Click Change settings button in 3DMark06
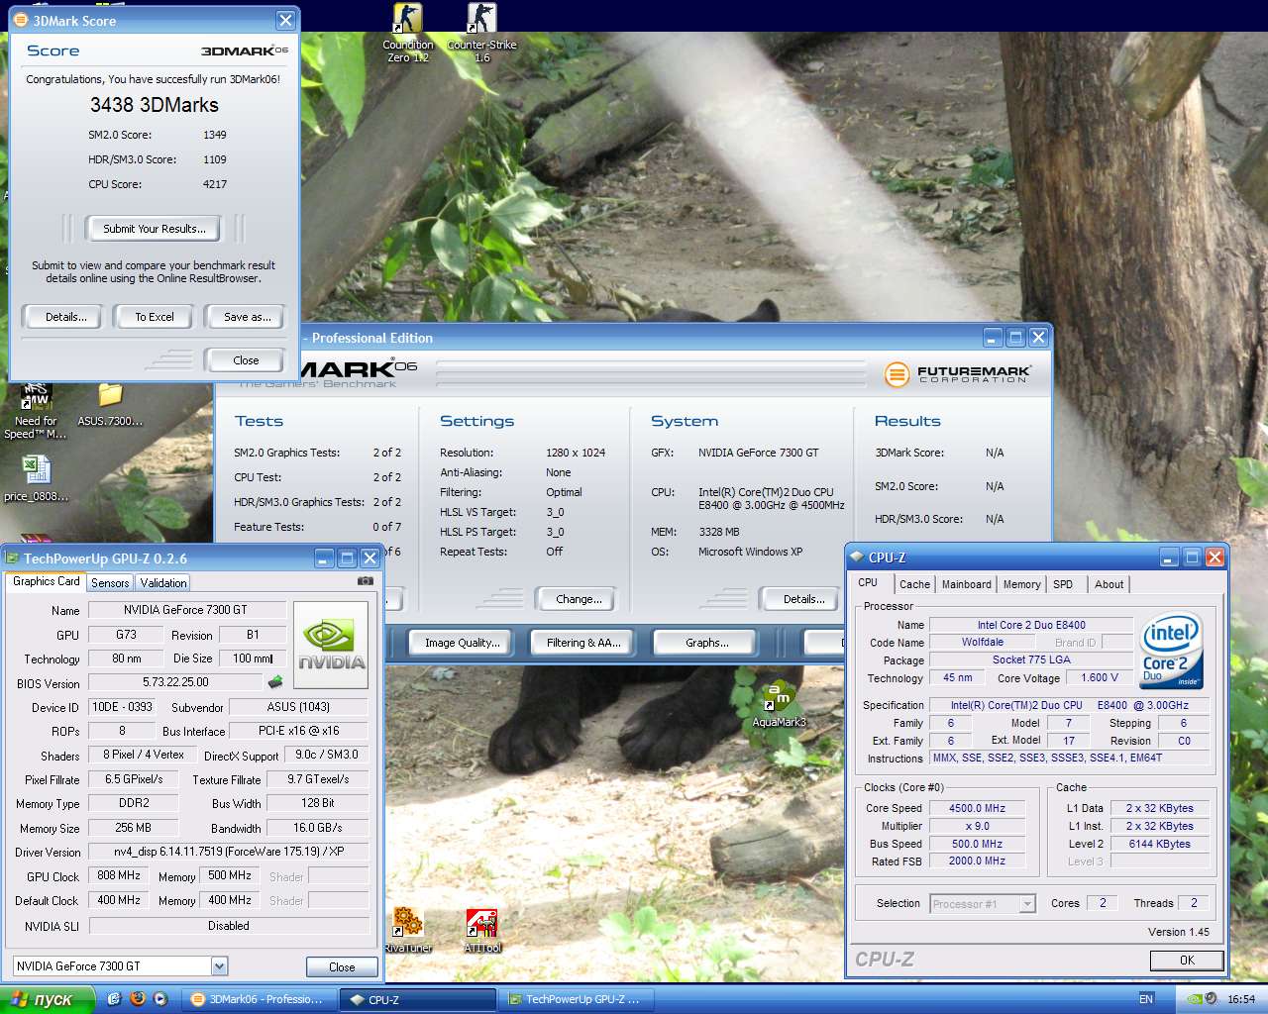1268x1014 pixels. coord(579,599)
